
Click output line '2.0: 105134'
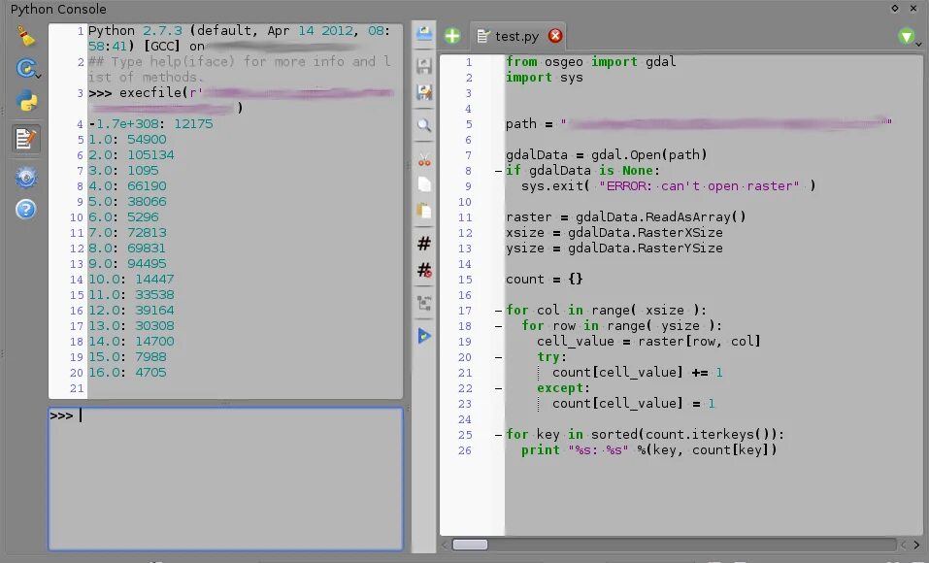(131, 154)
